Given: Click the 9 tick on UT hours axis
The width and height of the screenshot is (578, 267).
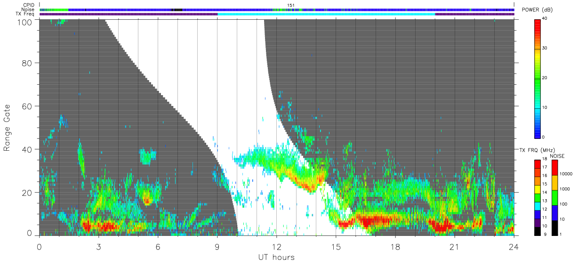Looking at the screenshot, I should (x=217, y=246).
